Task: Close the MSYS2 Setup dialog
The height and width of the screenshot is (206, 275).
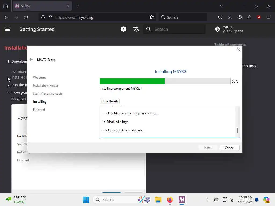Action: click(x=238, y=49)
